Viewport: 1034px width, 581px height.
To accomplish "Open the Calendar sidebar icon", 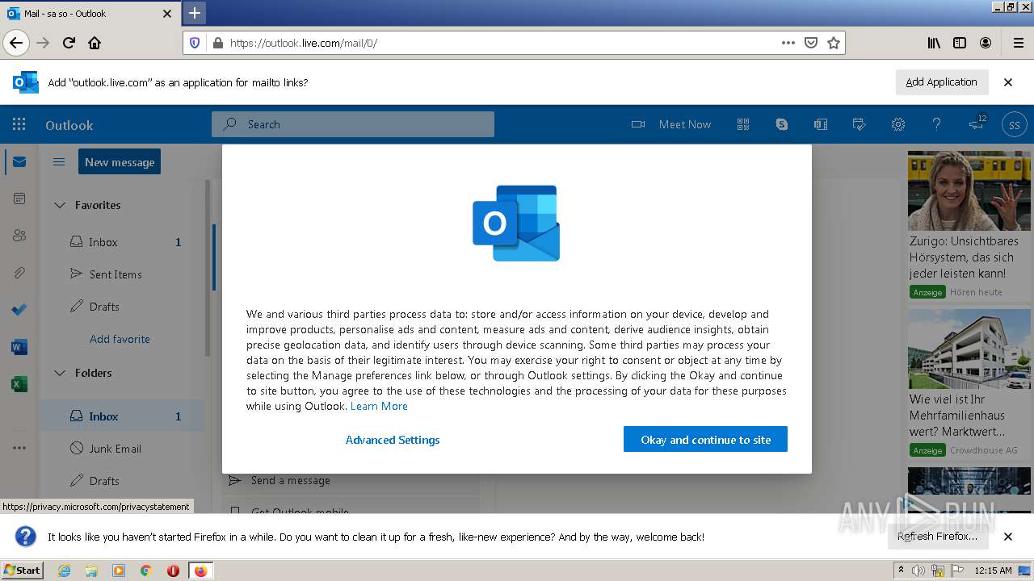I will click(x=19, y=199).
